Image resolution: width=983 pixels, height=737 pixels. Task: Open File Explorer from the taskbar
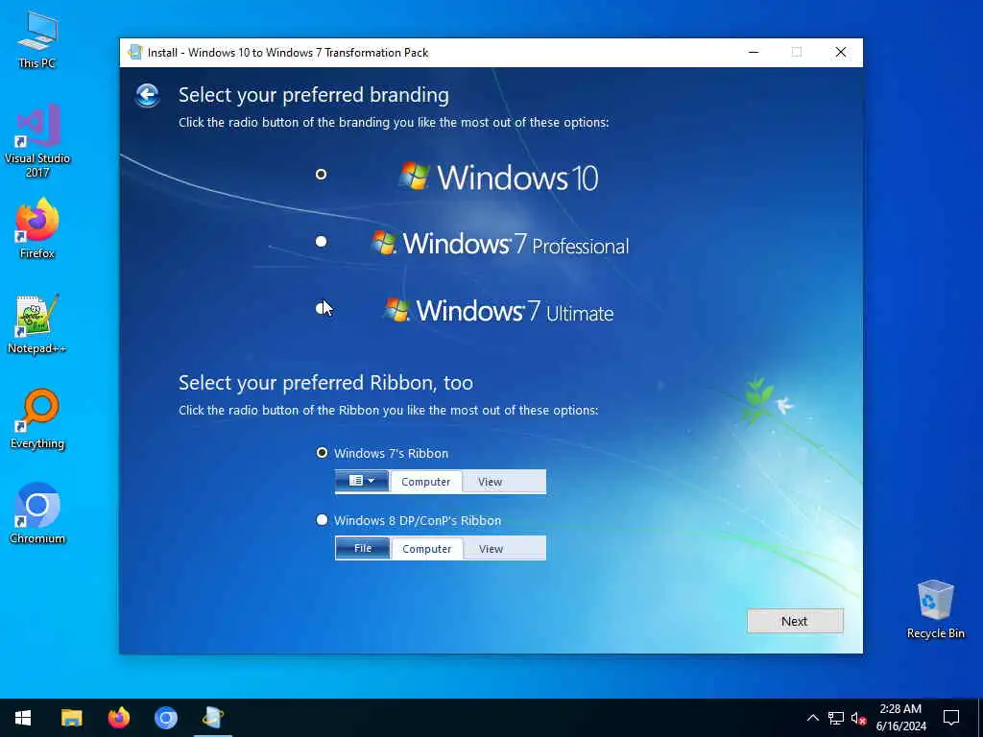click(x=71, y=718)
